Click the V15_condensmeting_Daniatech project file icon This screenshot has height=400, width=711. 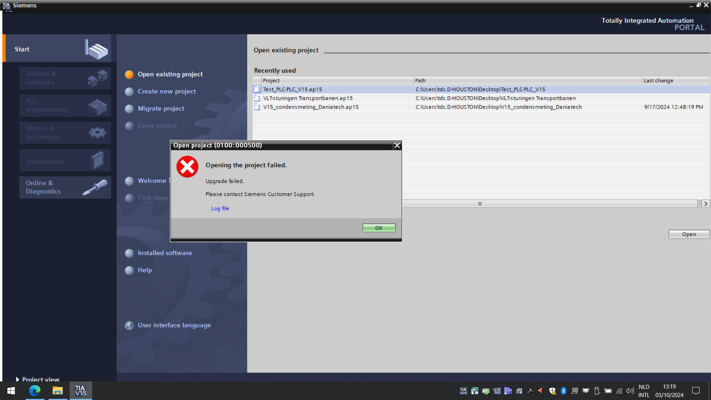click(x=257, y=107)
